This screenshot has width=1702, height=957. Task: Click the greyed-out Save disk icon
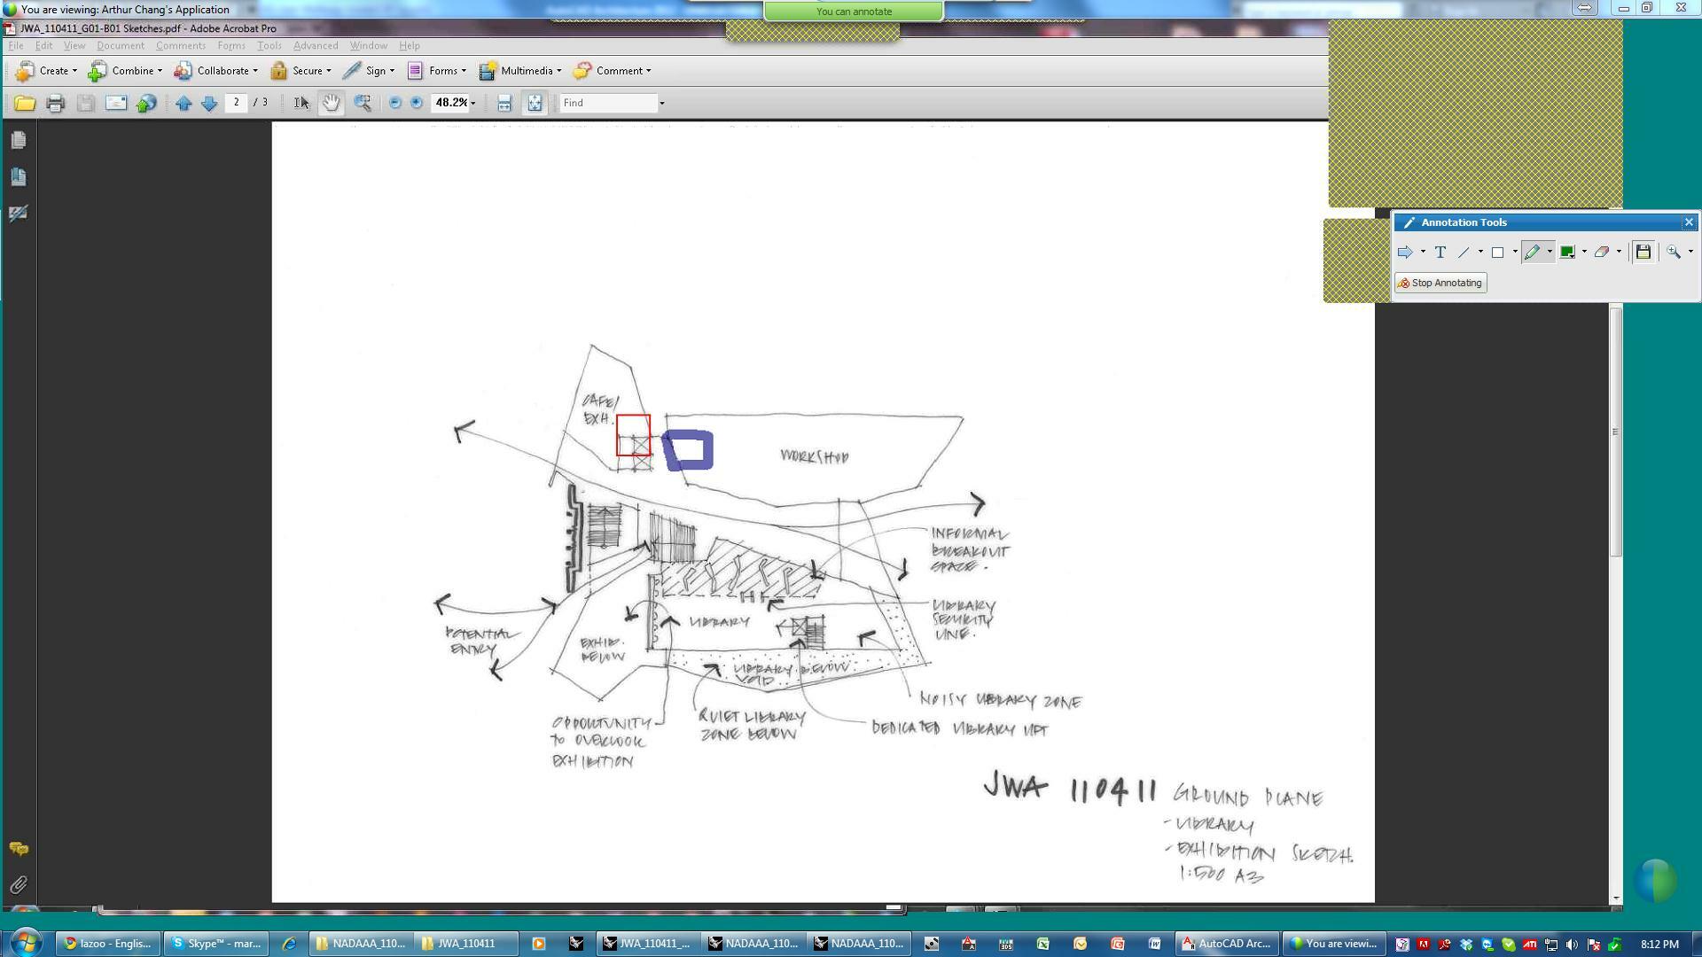[x=85, y=103]
